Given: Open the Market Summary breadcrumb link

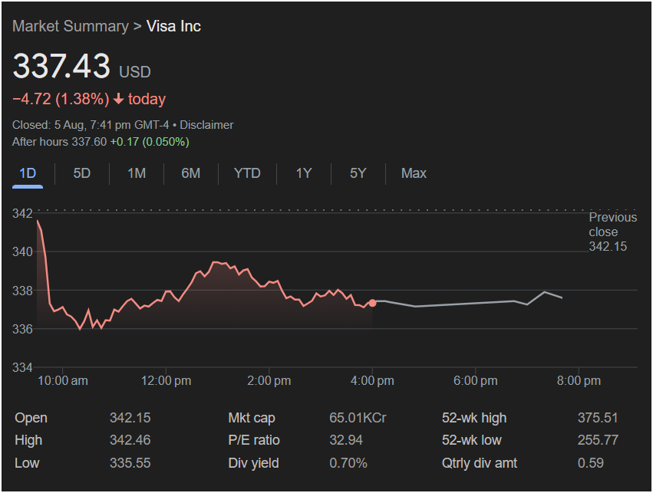Looking at the screenshot, I should (x=70, y=26).
